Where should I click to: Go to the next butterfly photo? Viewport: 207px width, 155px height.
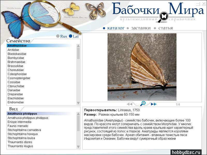pos(154,104)
